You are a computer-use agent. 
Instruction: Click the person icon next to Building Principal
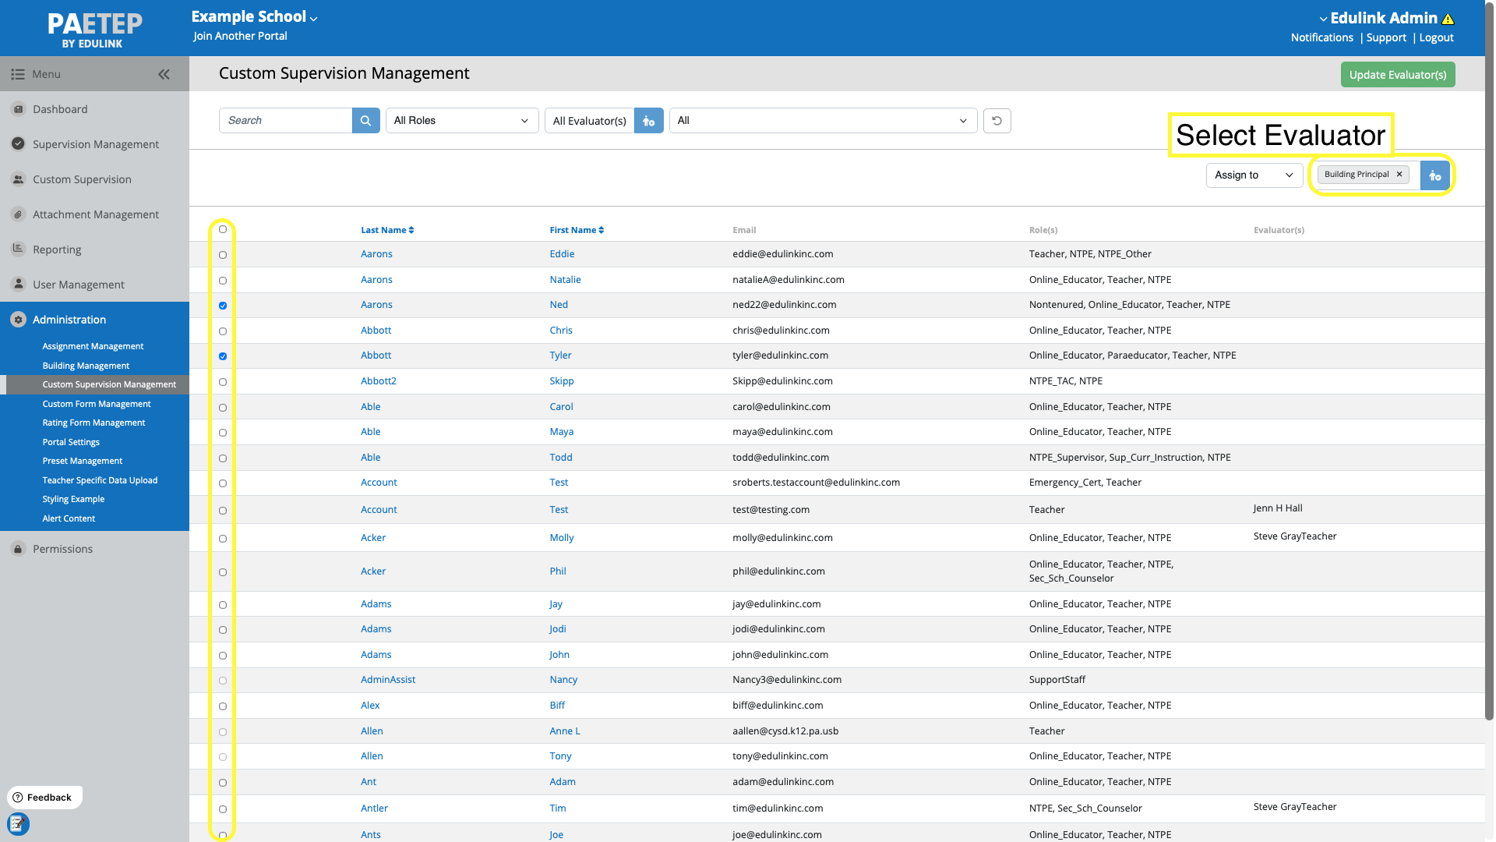[1434, 175]
